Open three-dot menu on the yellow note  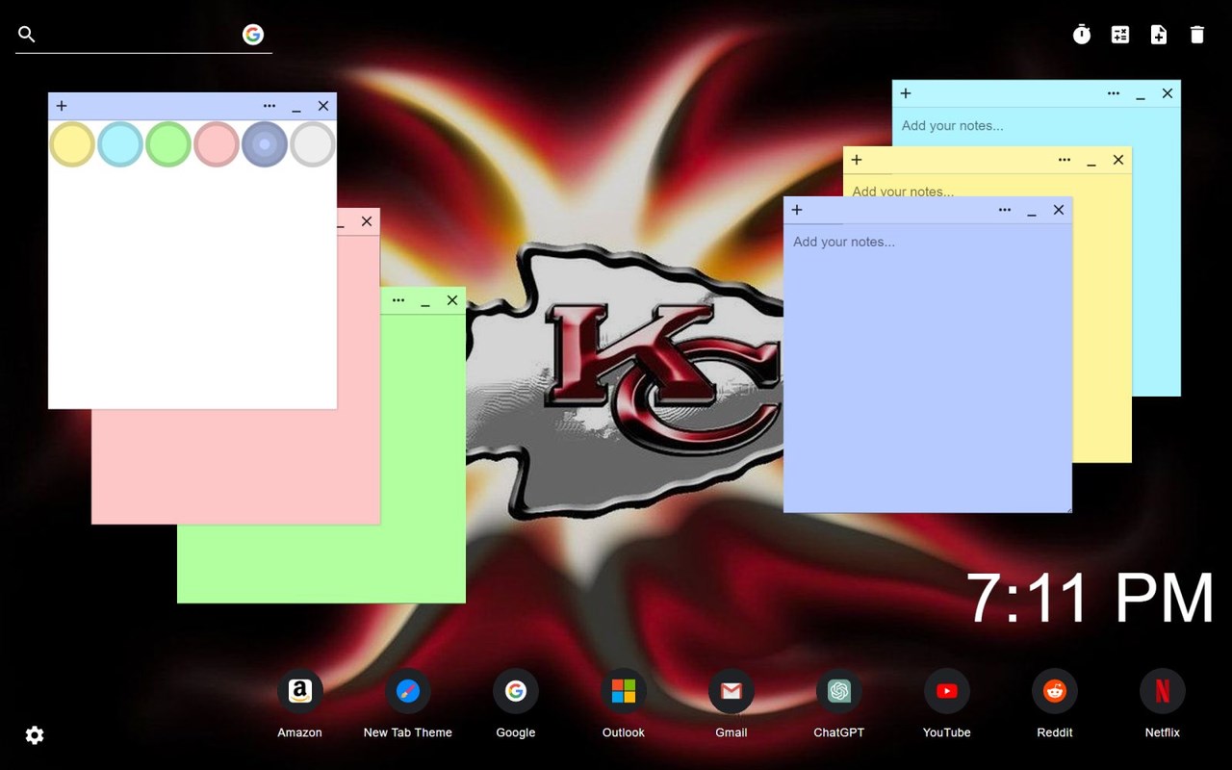[x=1065, y=160]
